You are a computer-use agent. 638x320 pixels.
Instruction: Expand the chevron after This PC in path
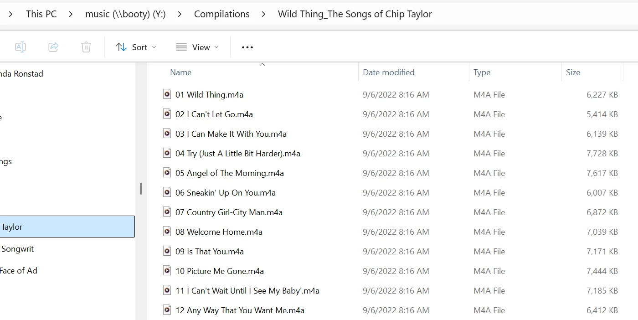71,14
